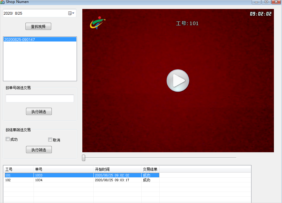Minimize the Shop Numen window
The width and height of the screenshot is (282, 203).
[257, 2]
